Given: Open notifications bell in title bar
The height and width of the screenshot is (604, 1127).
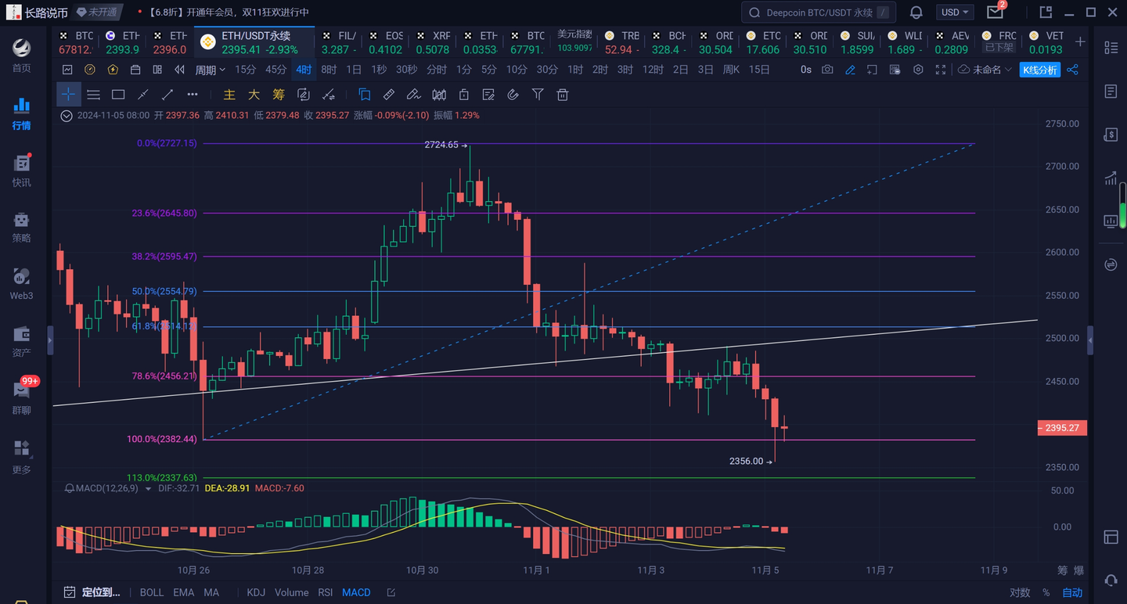Looking at the screenshot, I should 916,13.
